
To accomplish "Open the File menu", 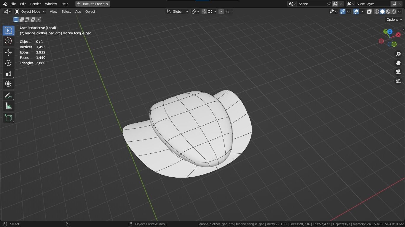I will [13, 4].
